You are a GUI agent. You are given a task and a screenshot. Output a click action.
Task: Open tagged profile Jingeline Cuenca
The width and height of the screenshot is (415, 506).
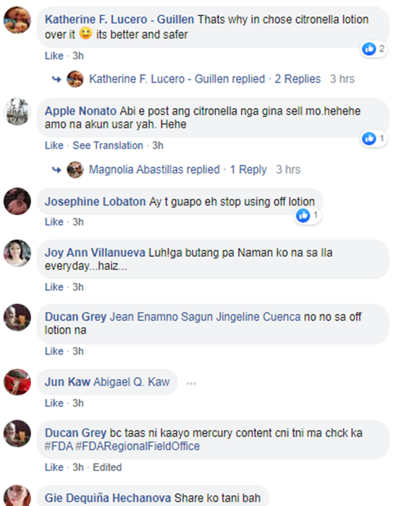pyautogui.click(x=258, y=317)
